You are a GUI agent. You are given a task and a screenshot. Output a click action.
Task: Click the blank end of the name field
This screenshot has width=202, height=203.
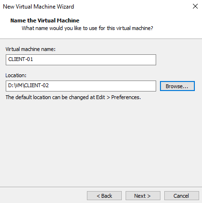pyautogui.click(x=96, y=60)
